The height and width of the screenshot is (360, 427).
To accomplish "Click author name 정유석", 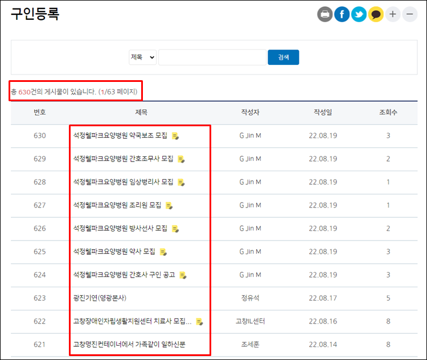I will [251, 298].
